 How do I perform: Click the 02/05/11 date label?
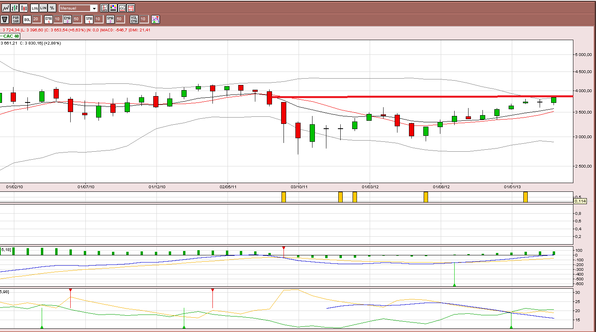pos(228,186)
